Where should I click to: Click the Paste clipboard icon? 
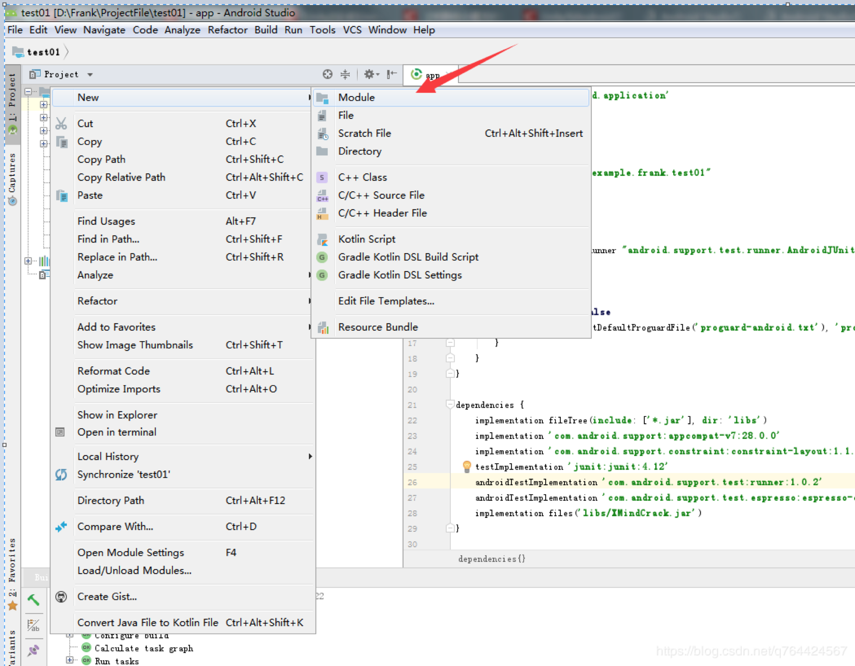coord(62,196)
